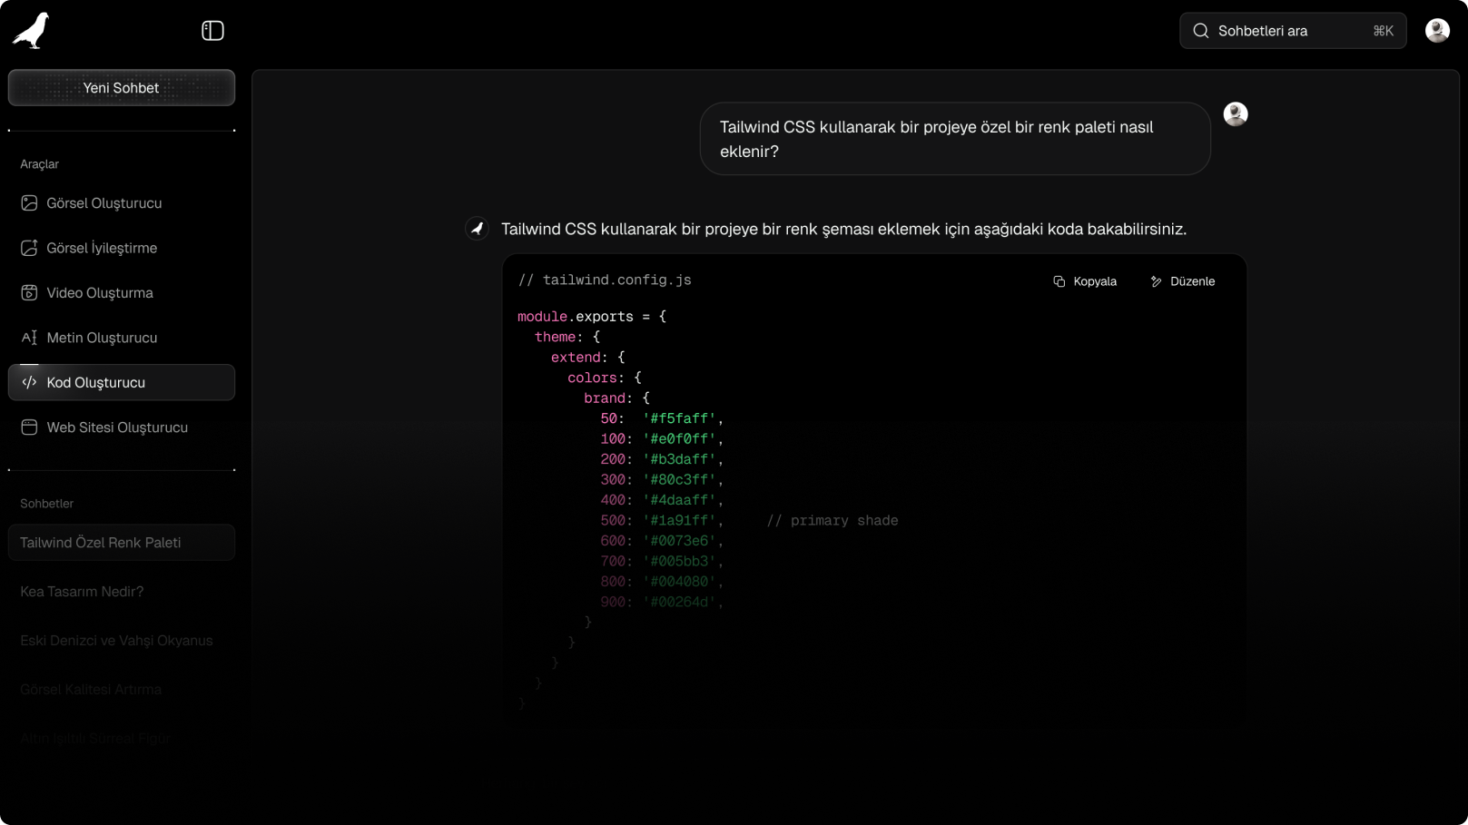Viewport: 1468px width, 825px height.
Task: Focus the Sohbetleri ara search field
Action: (x=1293, y=31)
